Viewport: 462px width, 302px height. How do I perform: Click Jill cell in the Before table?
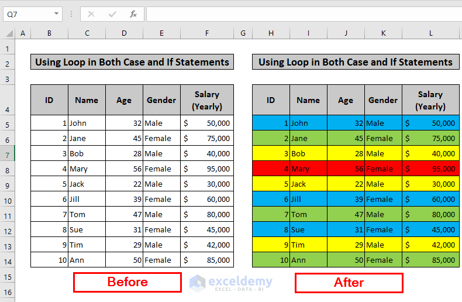coord(87,199)
